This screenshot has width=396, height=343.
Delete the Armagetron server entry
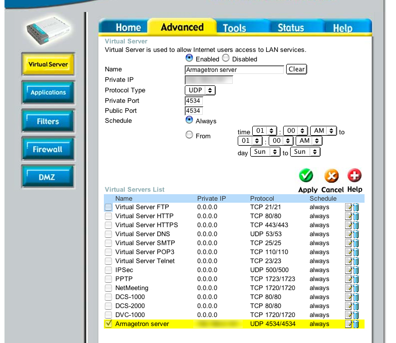(x=356, y=324)
